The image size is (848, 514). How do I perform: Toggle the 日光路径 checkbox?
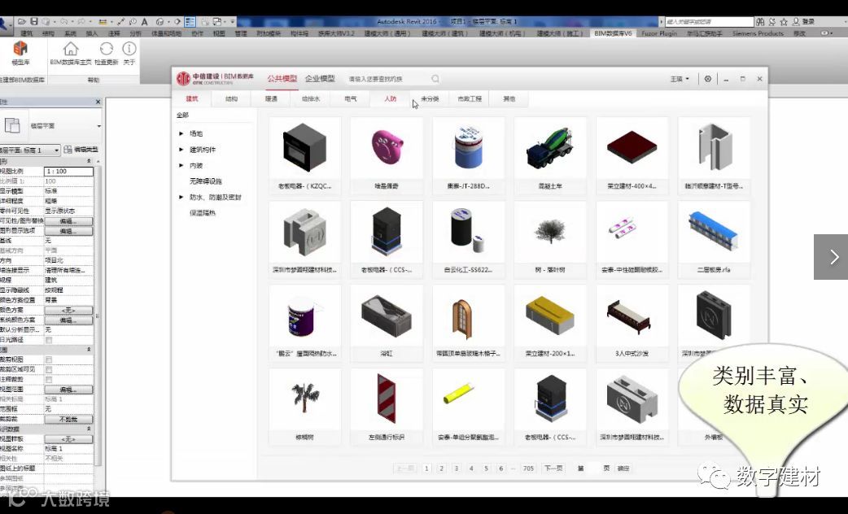49,340
